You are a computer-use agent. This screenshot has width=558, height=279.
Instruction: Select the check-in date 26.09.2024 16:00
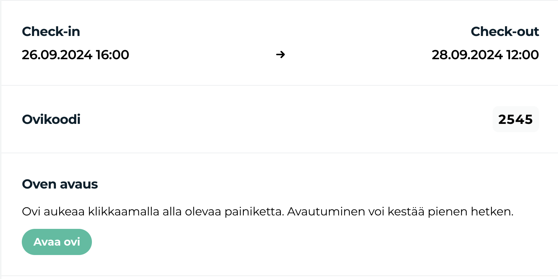point(75,55)
